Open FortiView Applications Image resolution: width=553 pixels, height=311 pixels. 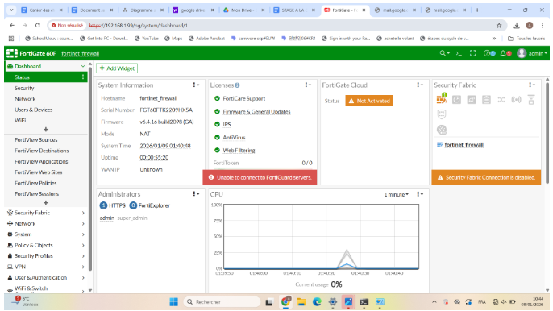[x=41, y=161]
